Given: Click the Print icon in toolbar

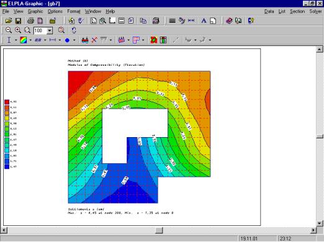Looking at the screenshot, I should (30, 20).
